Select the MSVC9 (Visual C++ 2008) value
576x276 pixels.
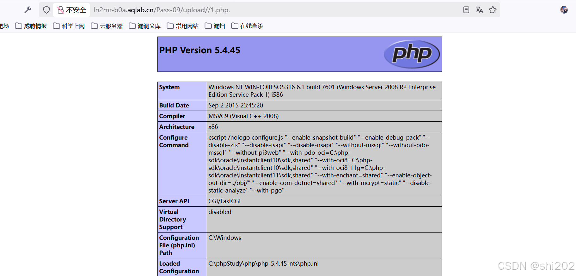pyautogui.click(x=244, y=116)
